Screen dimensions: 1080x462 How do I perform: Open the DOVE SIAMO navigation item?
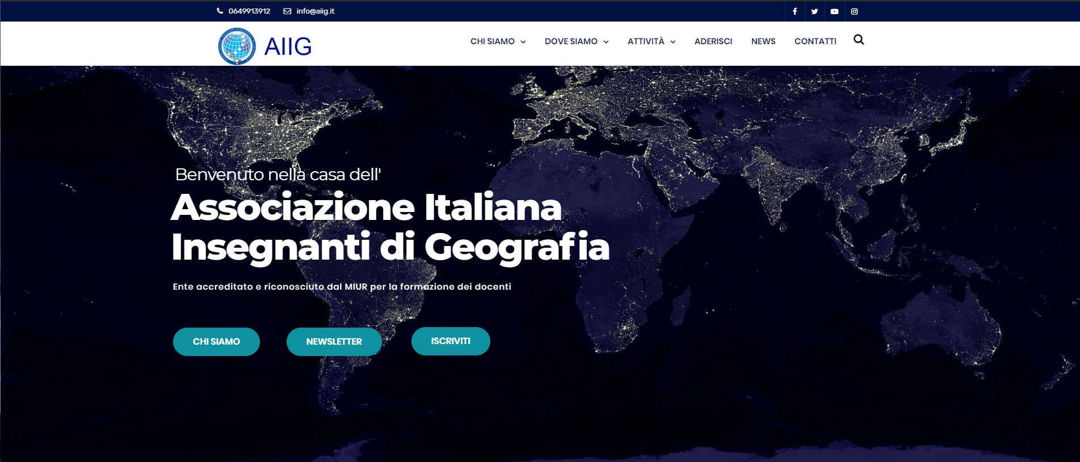point(571,41)
